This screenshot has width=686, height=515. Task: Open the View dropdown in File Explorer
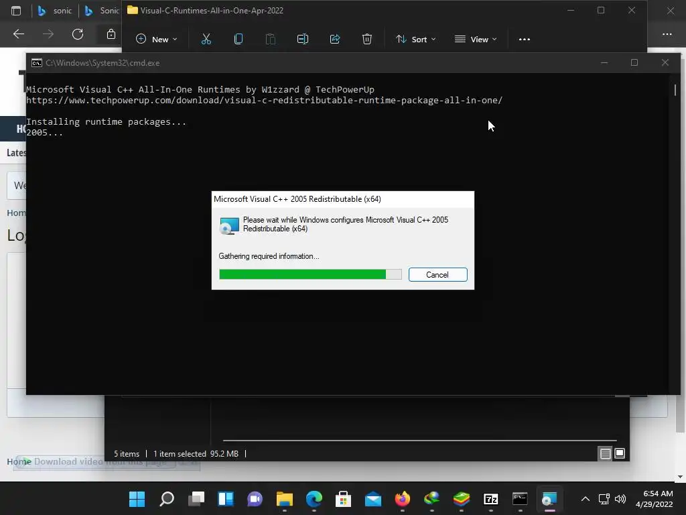tap(476, 40)
